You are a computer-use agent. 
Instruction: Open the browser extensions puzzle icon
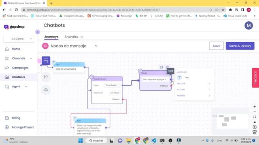coord(230,10)
